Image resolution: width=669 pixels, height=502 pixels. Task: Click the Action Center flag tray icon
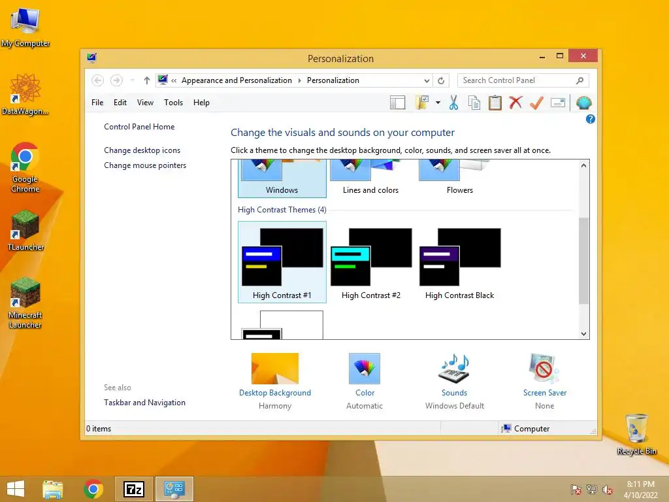tap(576, 490)
